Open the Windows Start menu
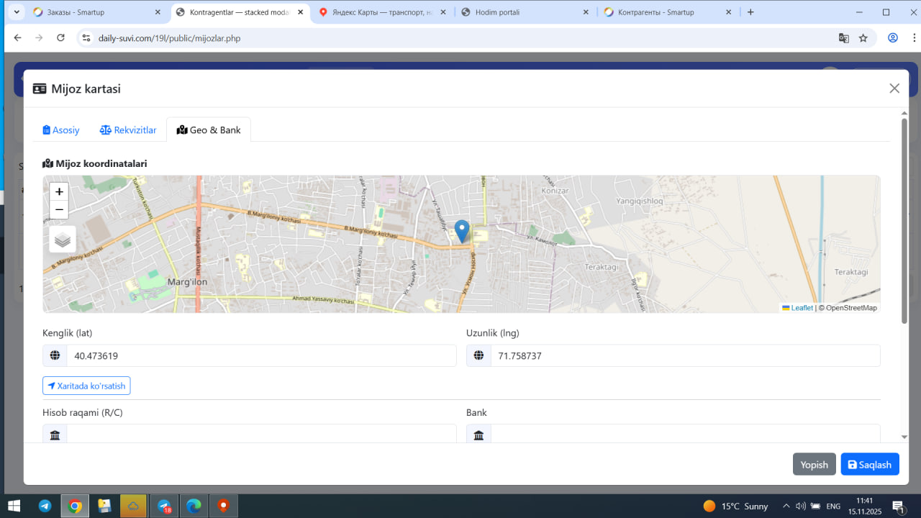 tap(14, 506)
